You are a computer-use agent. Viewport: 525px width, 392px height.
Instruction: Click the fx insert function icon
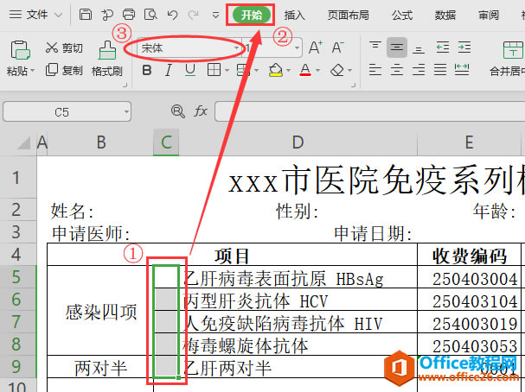[201, 111]
